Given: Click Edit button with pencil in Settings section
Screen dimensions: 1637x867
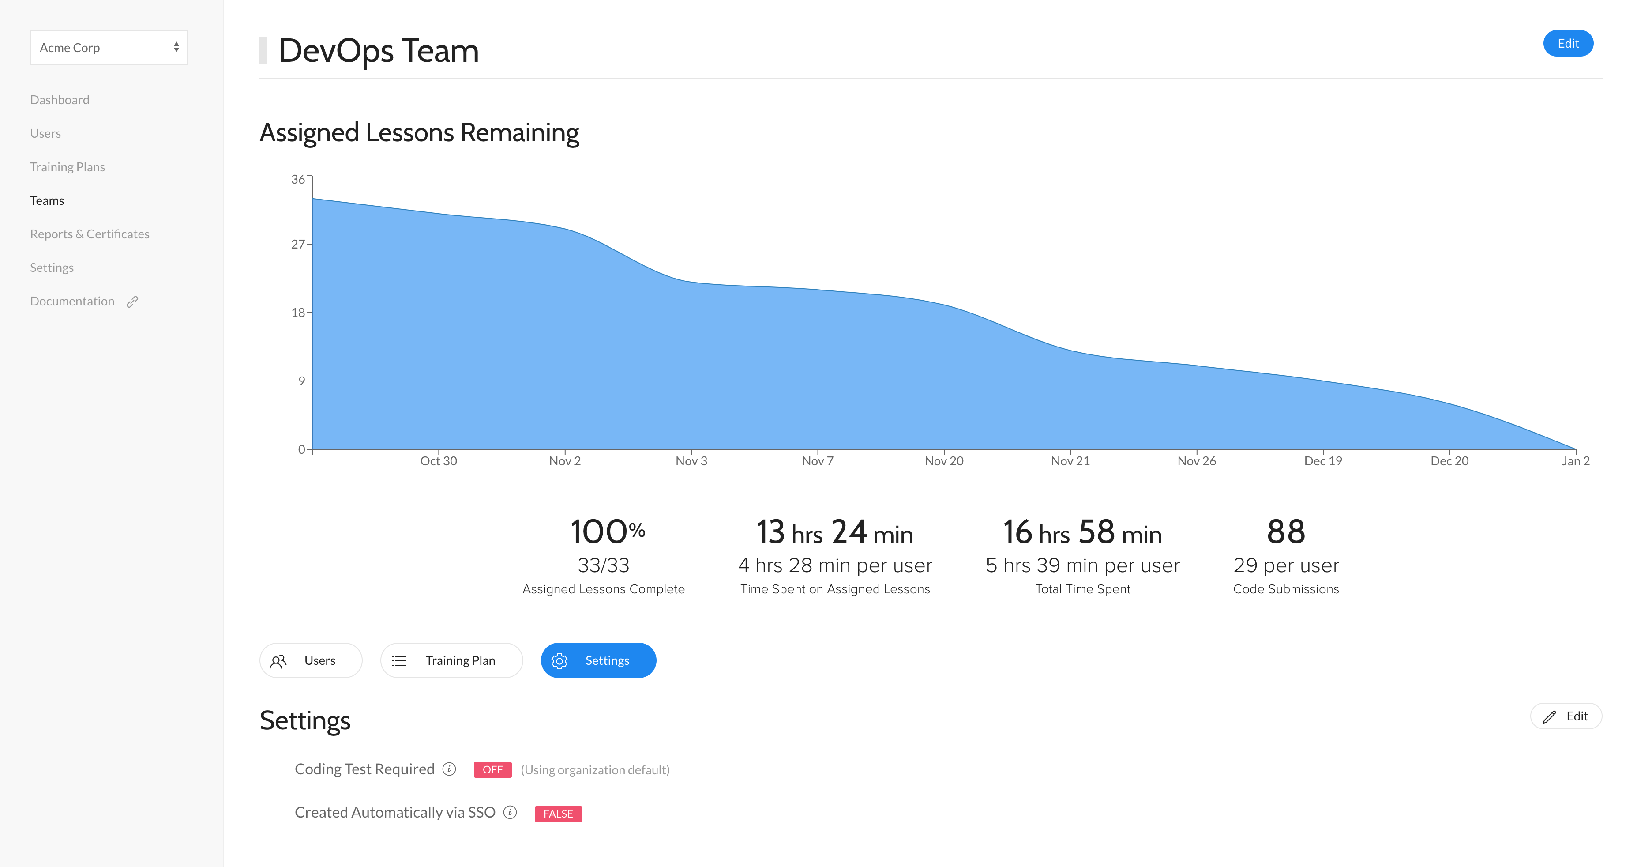Looking at the screenshot, I should 1566,716.
